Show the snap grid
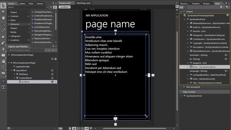Viewport: 231px width, 130px height. tap(78, 129)
